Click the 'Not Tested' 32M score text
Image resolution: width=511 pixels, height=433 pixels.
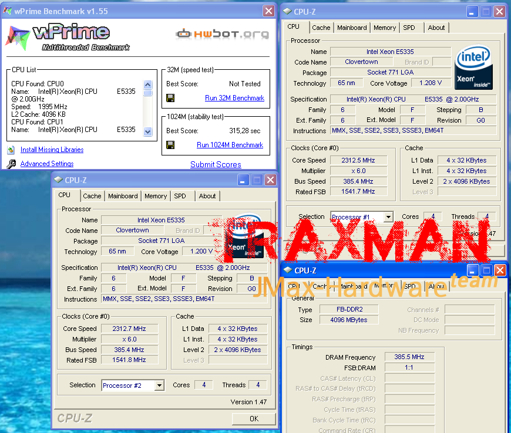coord(245,84)
